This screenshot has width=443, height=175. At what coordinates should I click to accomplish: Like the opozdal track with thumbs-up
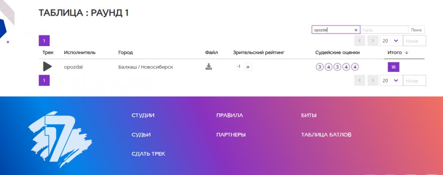pyautogui.click(x=248, y=67)
